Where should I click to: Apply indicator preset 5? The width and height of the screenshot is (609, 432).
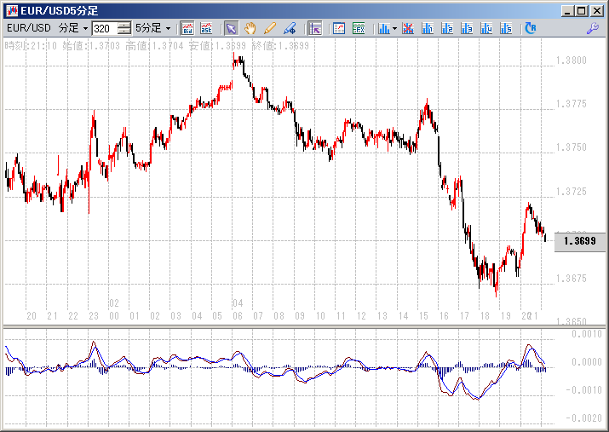point(506,28)
